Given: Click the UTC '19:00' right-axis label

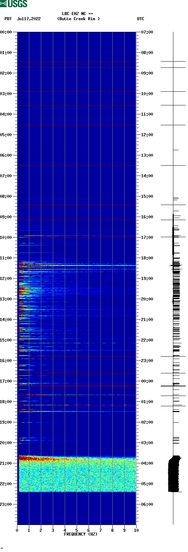Looking at the screenshot, I should tap(147, 279).
